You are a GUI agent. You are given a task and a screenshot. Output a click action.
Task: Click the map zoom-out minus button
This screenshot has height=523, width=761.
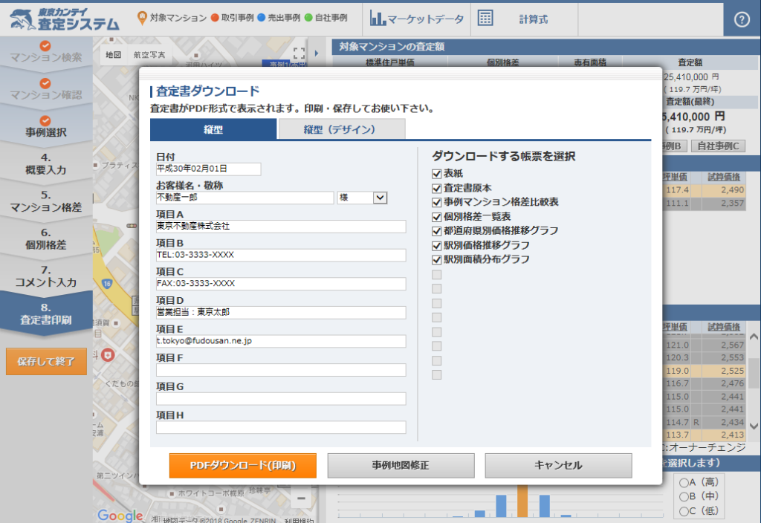(301, 498)
